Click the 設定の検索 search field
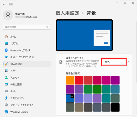 (x=27, y=27)
